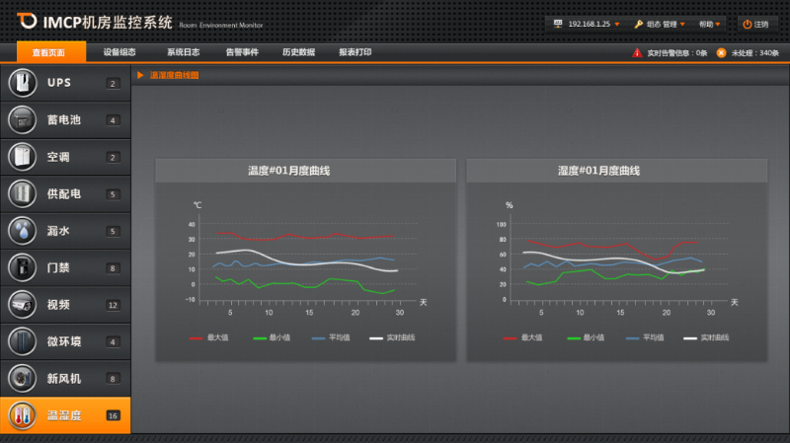Toggle 实时曲线 legend in humidity chart
790x443 pixels.
[x=705, y=337]
